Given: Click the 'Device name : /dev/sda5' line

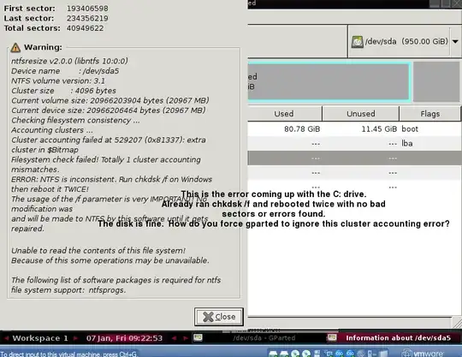Looking at the screenshot, I should coord(65,71).
